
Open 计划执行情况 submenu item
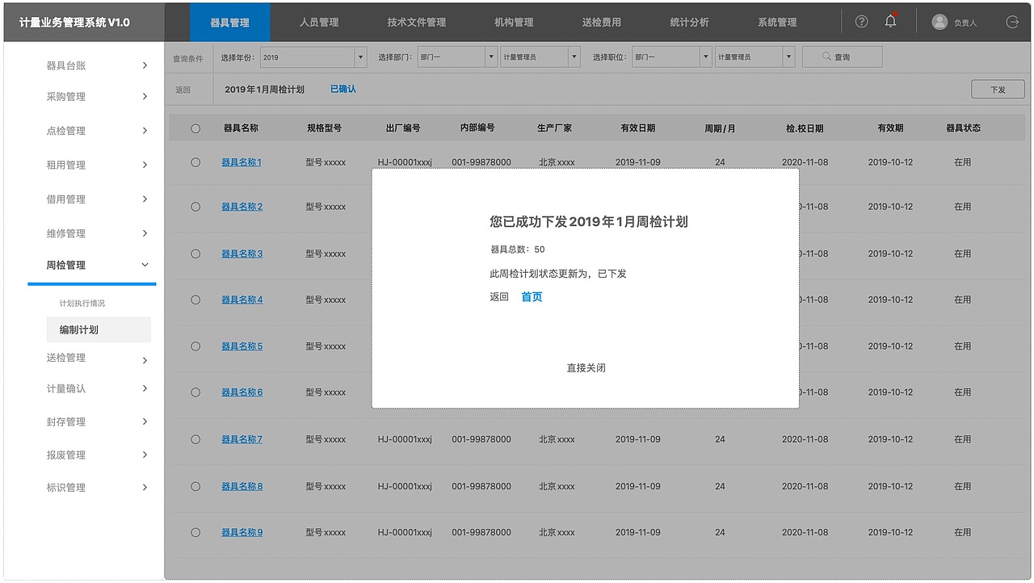click(82, 304)
